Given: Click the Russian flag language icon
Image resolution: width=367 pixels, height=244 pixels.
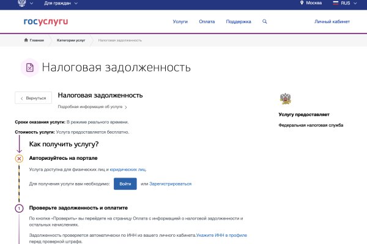Looking at the screenshot, I should [336, 3].
